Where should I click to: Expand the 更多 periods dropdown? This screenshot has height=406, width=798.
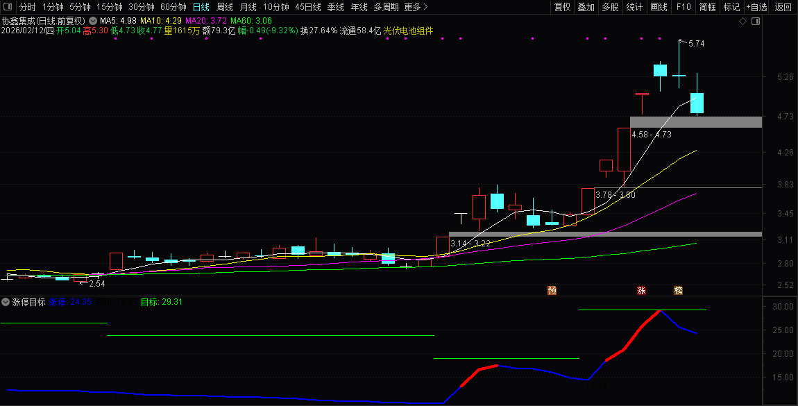(416, 7)
